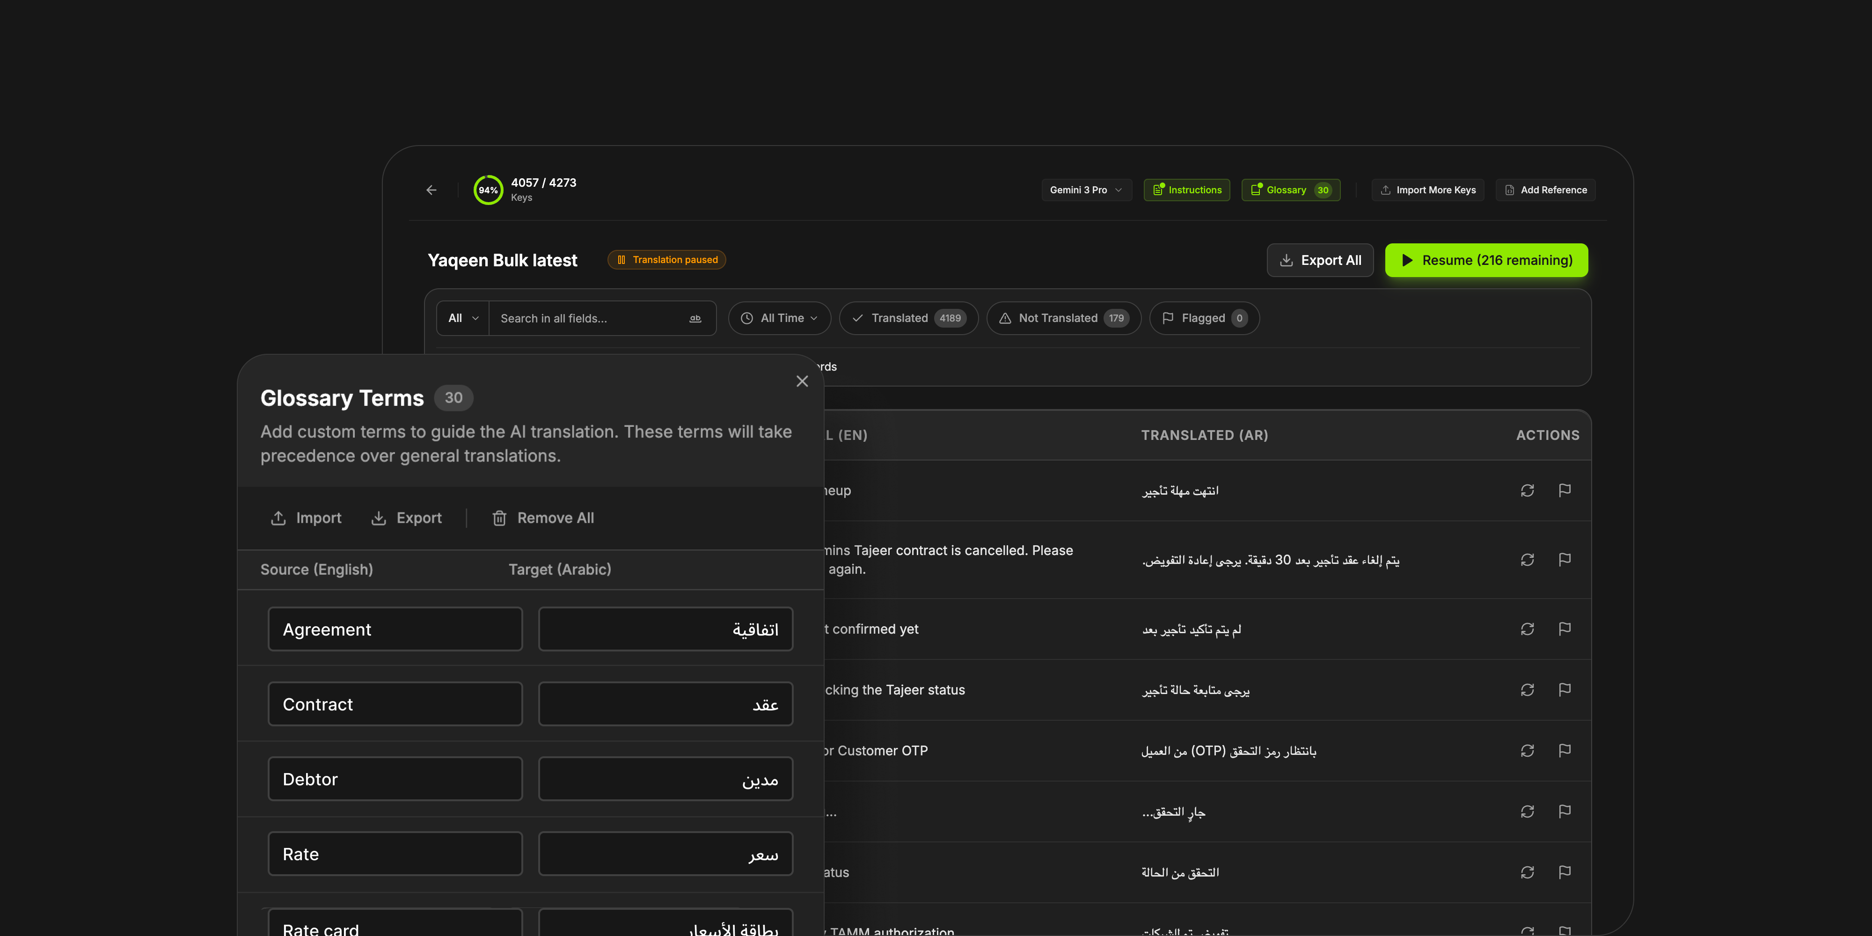Click Remove All trash icon in glossary
The image size is (1872, 936).
point(499,518)
